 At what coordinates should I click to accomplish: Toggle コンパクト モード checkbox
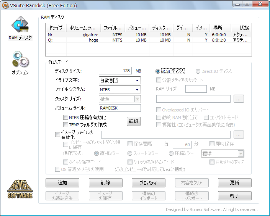pyautogui.click(x=206, y=118)
